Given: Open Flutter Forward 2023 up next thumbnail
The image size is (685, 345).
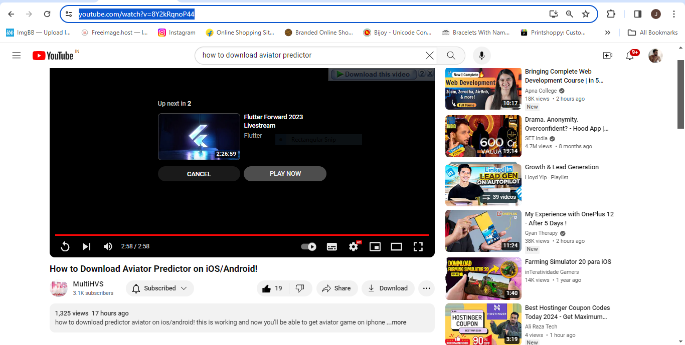Looking at the screenshot, I should pyautogui.click(x=199, y=137).
